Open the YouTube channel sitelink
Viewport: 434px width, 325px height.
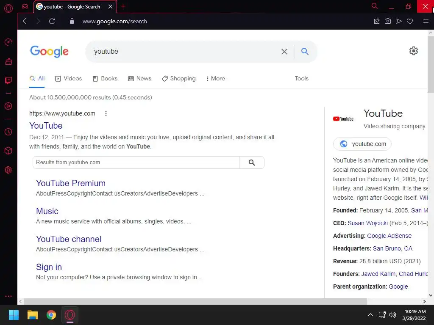[x=69, y=239]
